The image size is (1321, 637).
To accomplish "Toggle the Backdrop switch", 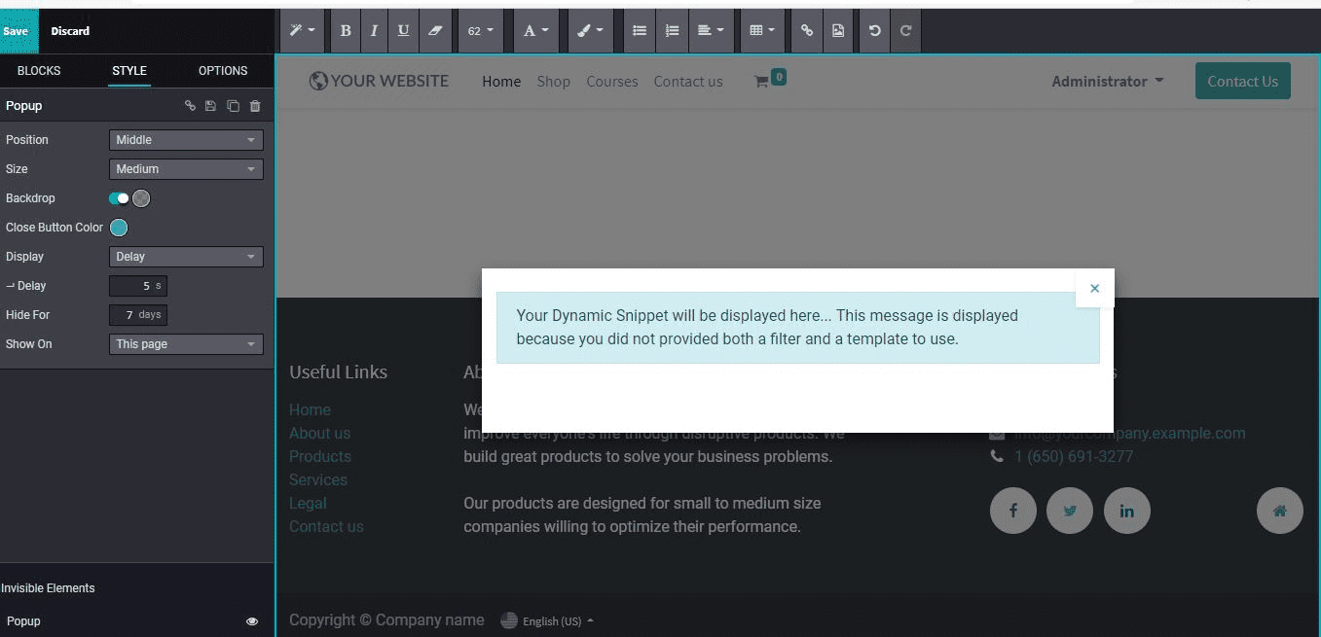I will tap(119, 198).
